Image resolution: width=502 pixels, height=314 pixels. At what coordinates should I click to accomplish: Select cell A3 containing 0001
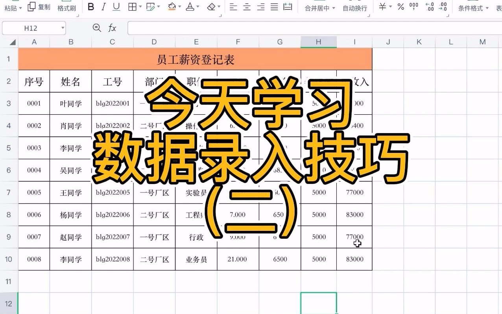pos(34,103)
